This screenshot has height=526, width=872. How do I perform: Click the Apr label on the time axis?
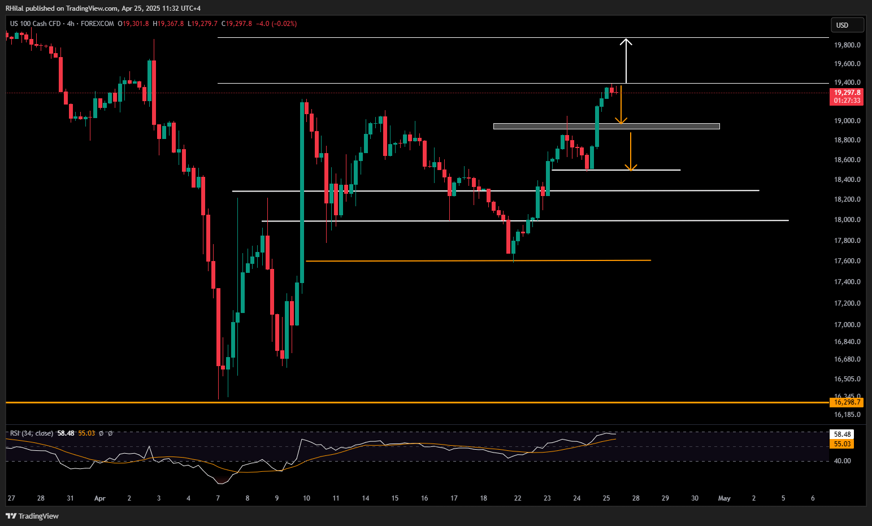tap(100, 498)
